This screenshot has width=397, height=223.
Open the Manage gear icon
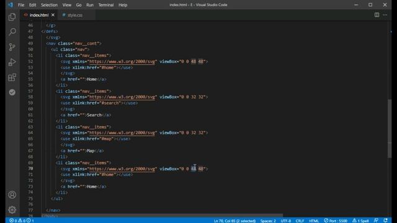click(x=12, y=209)
